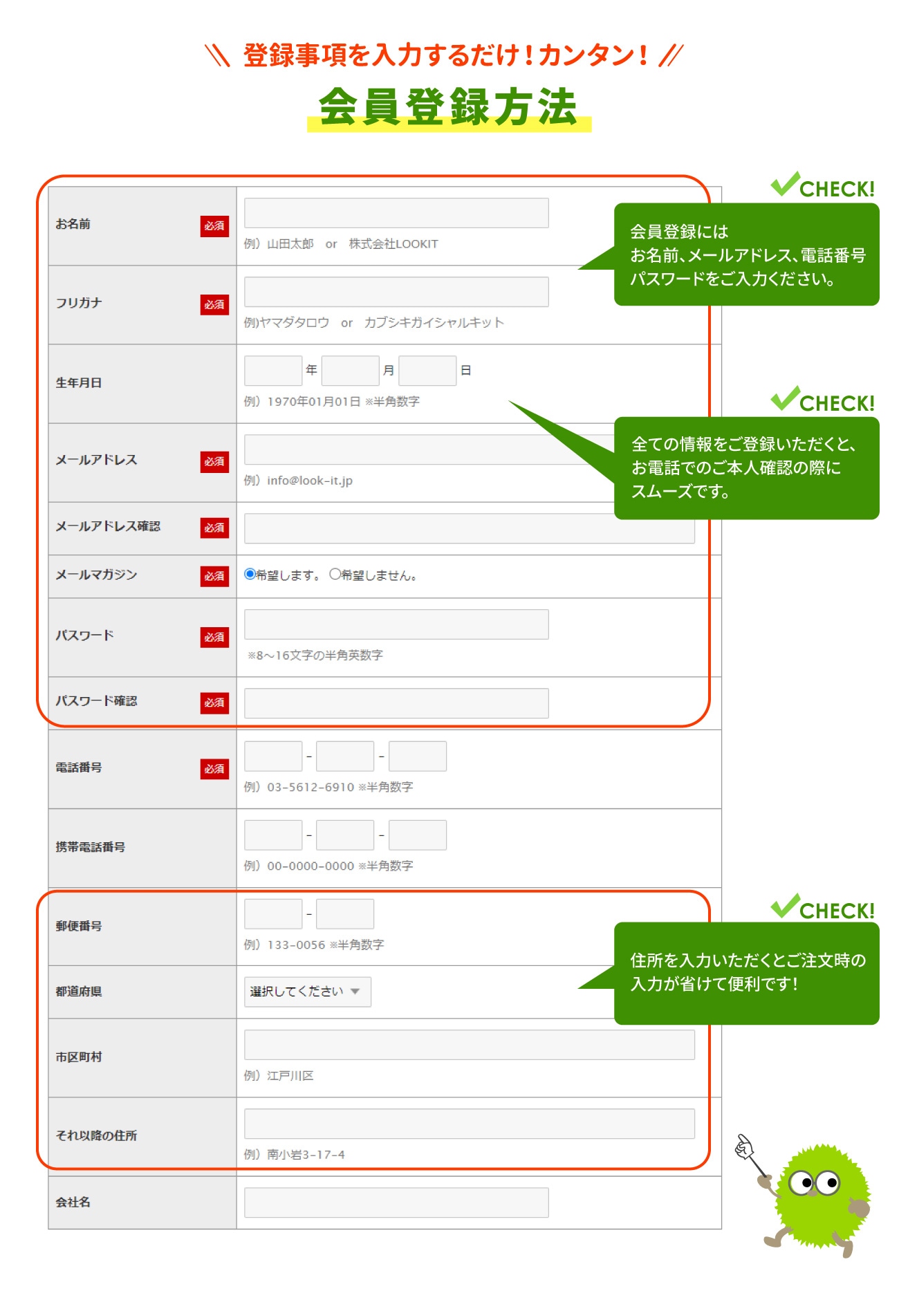899x1300 pixels.
Task: Click example text 例）03-5612-6910
Action: pyautogui.click(x=299, y=787)
